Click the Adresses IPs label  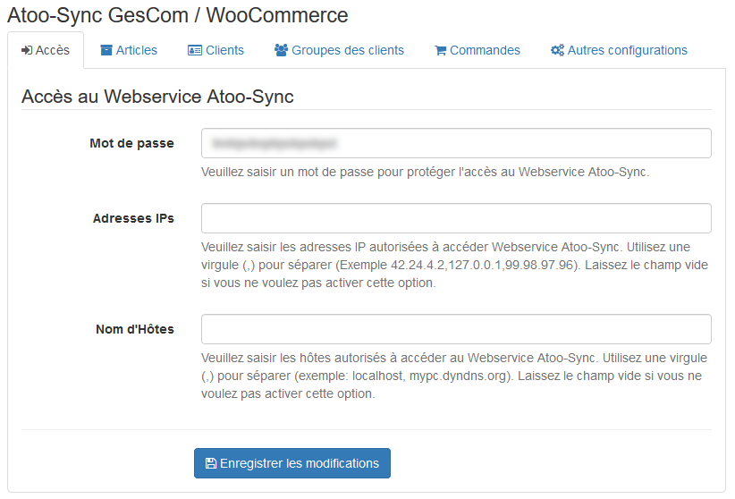[133, 218]
